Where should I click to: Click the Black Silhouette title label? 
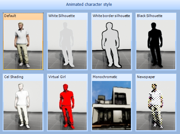(150, 16)
